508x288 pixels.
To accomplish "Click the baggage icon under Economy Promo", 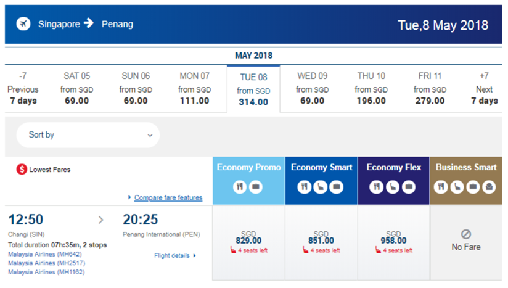I will 256,187.
